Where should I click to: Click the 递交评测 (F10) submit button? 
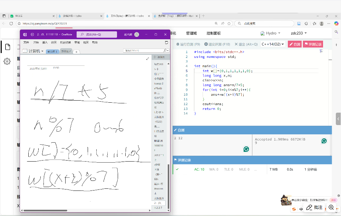point(217,44)
